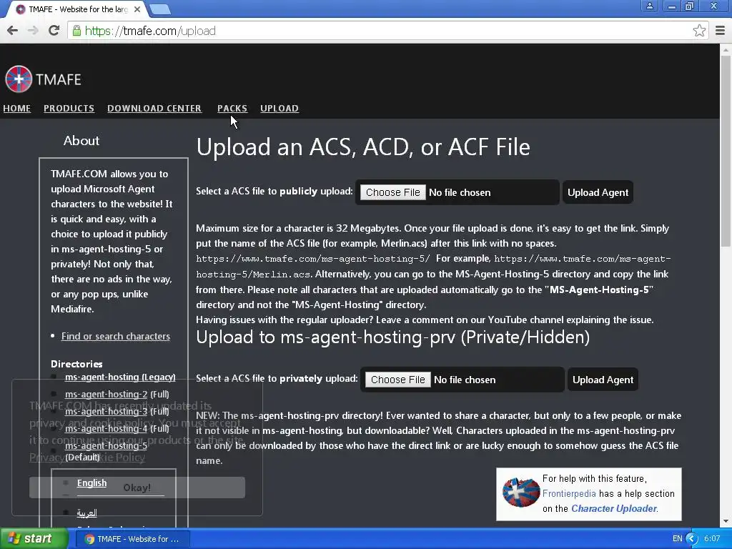Image resolution: width=732 pixels, height=549 pixels.
Task: Open the PACKS menu item
Action: 232,109
